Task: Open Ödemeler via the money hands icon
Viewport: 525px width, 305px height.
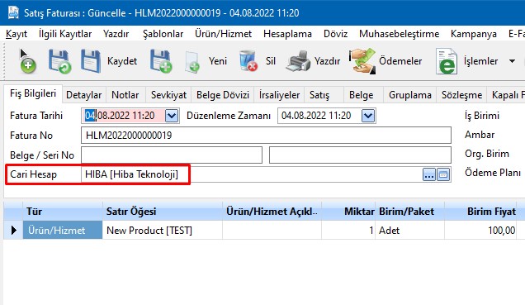Action: pyautogui.click(x=362, y=61)
